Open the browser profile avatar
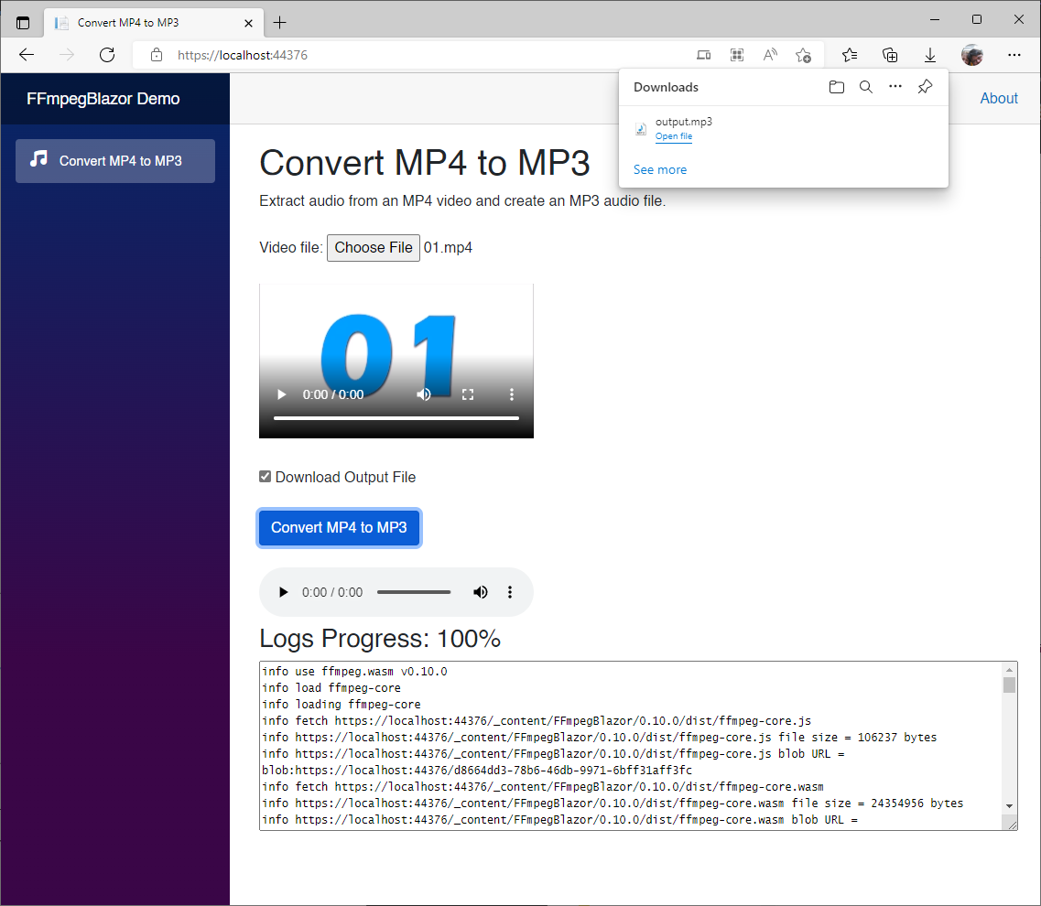1041x906 pixels. coord(972,55)
